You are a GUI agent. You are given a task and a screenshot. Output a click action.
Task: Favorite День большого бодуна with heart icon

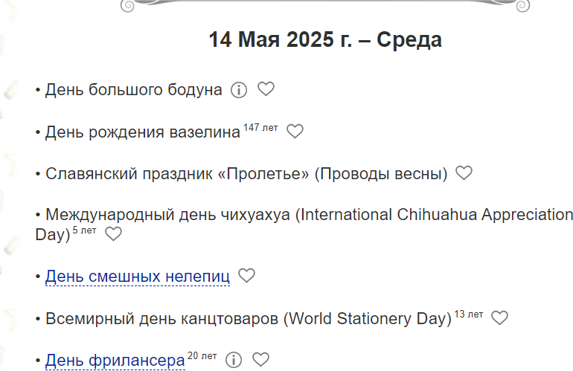266,88
